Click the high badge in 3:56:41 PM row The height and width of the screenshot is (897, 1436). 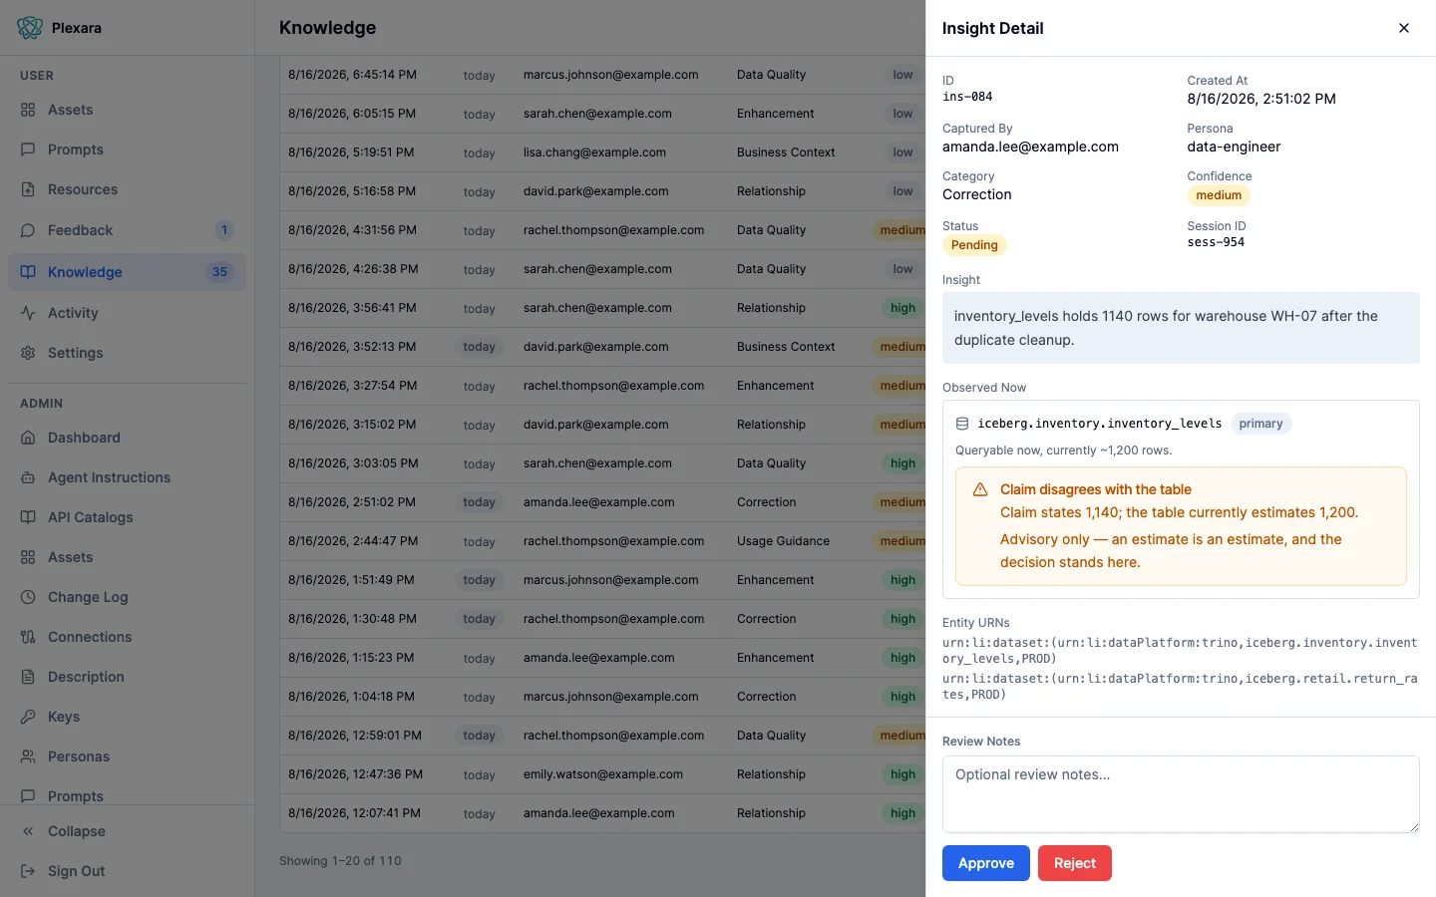(x=902, y=308)
